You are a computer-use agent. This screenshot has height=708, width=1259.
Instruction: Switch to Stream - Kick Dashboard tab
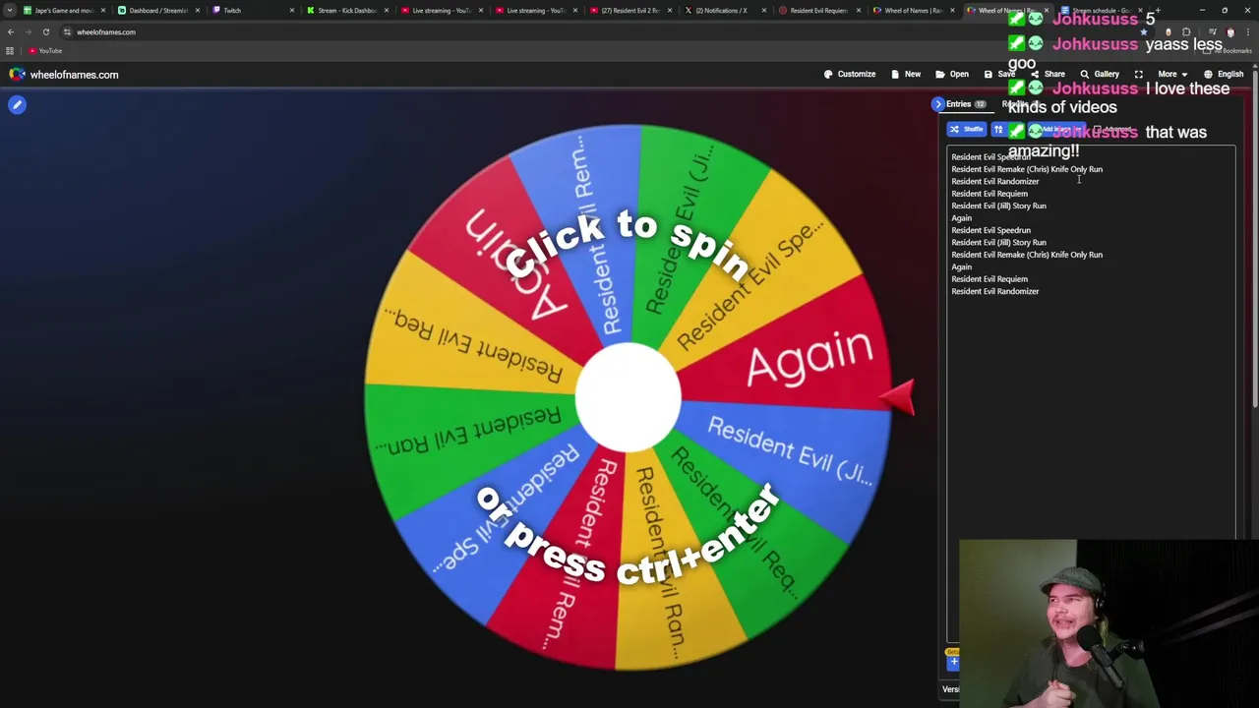click(346, 10)
